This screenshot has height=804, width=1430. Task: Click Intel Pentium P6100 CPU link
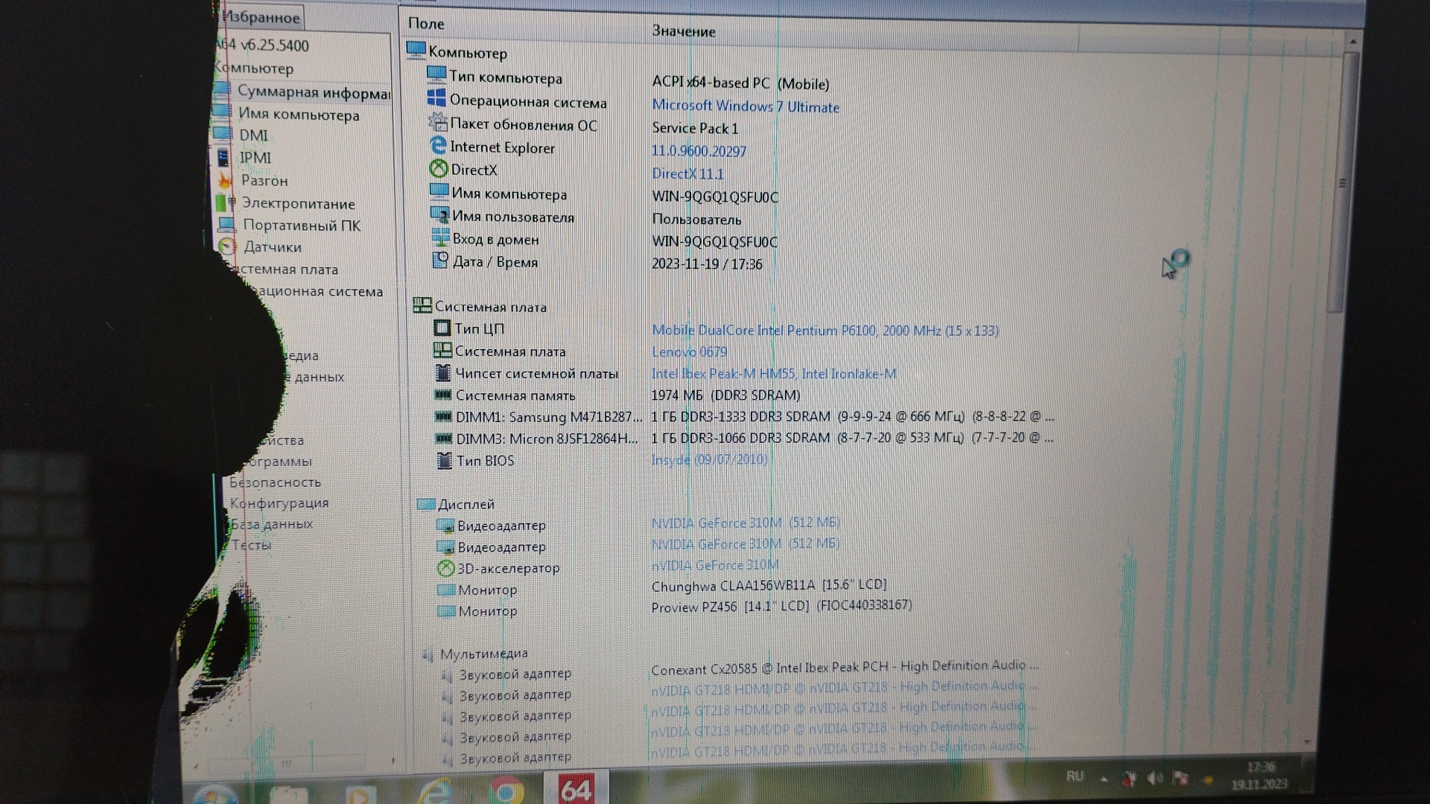click(x=824, y=330)
